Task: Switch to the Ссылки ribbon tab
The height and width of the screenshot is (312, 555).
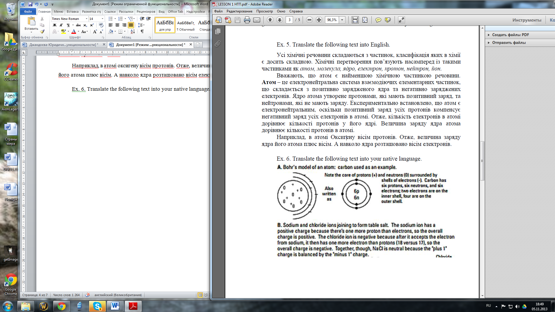Action: click(110, 12)
